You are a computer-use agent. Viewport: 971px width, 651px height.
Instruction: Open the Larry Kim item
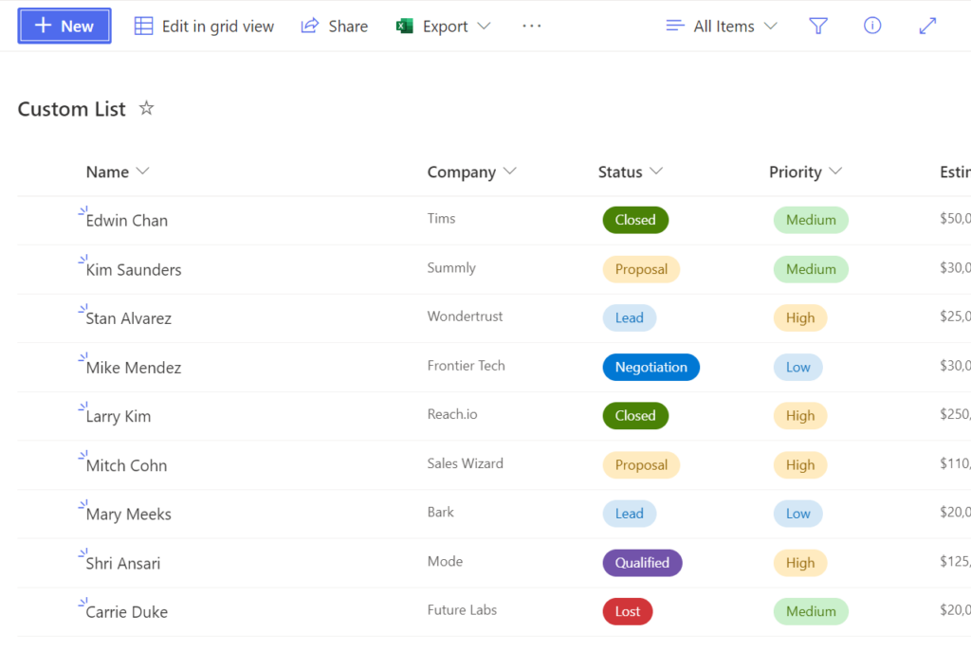pyautogui.click(x=119, y=416)
